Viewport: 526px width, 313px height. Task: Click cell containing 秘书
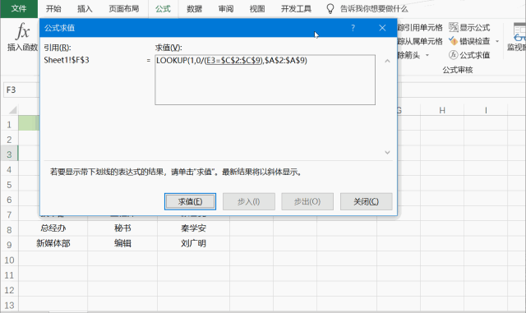[122, 228]
